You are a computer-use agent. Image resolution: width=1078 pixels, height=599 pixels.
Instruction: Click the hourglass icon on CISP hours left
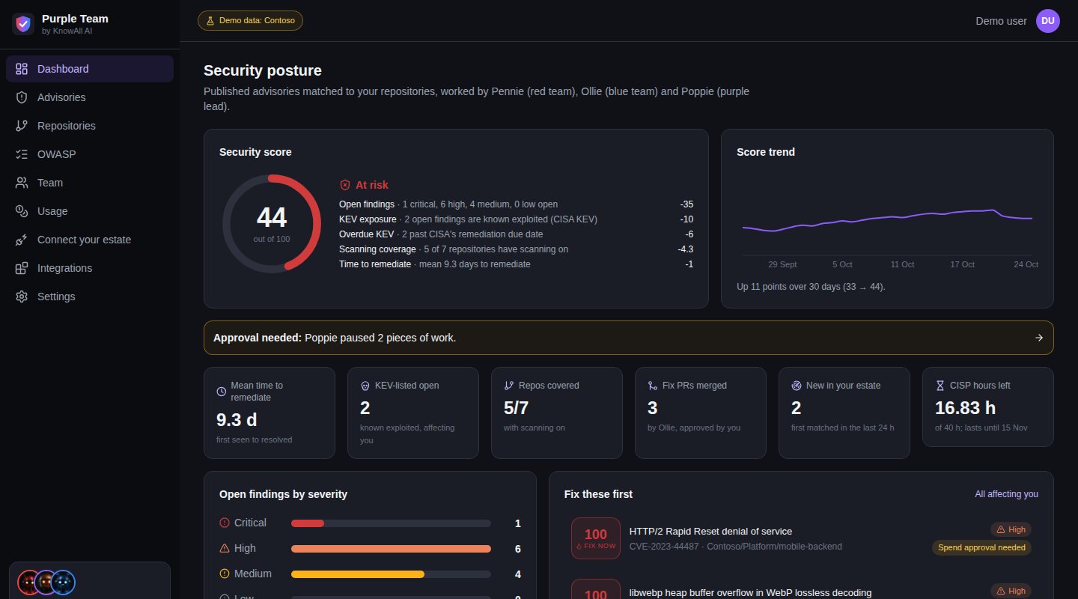point(940,386)
